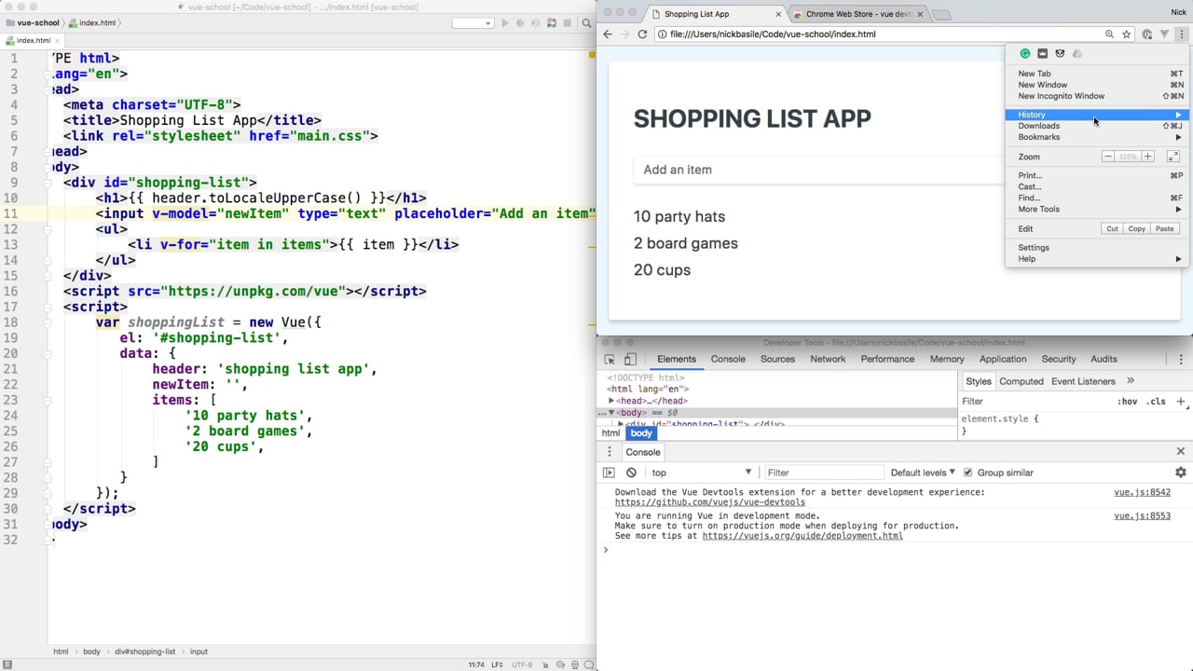Image resolution: width=1193 pixels, height=671 pixels.
Task: Open the run configuration dropdown in IDE
Action: pyautogui.click(x=472, y=23)
